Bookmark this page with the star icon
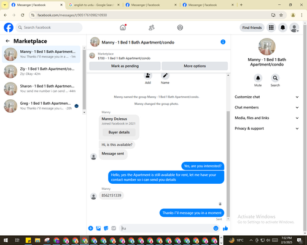The image size is (307, 245). click(x=281, y=15)
